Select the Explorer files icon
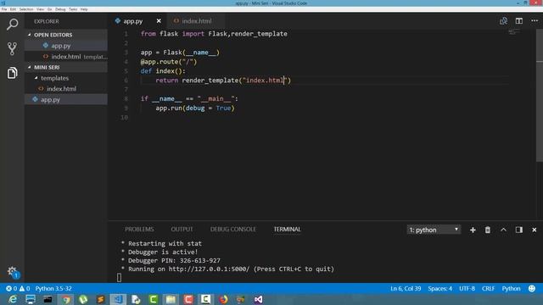The image size is (543, 305). 12,73
